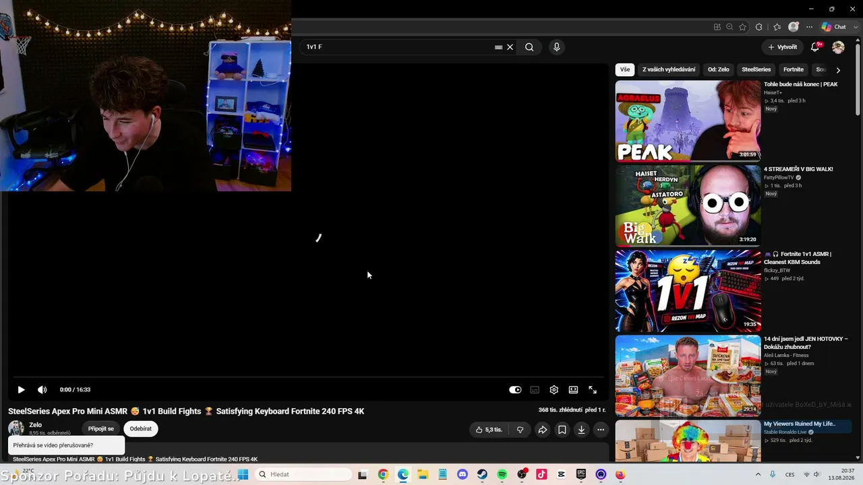Click the Vytvořit create button

pyautogui.click(x=782, y=47)
